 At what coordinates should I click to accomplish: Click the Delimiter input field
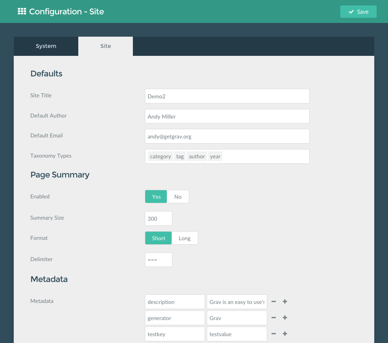pos(159,260)
